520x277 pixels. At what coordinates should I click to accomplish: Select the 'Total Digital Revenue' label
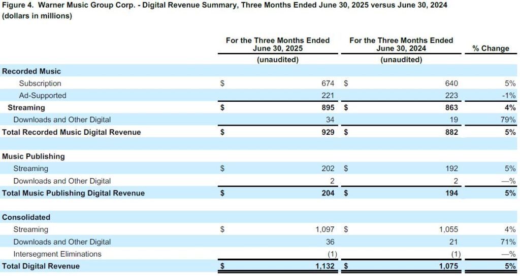coord(41,266)
